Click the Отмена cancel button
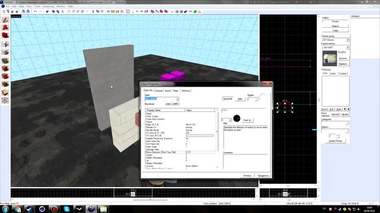Viewport: 380px width, 213px height. tap(247, 176)
